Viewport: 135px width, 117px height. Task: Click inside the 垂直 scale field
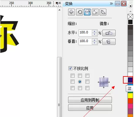pyautogui.click(x=85, y=41)
